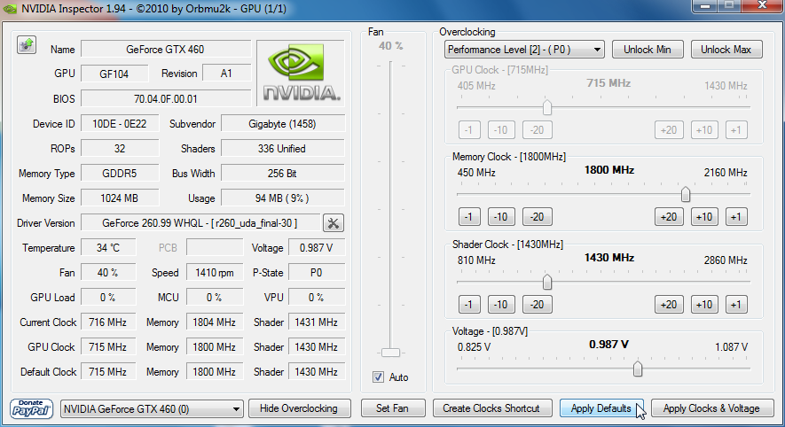Open the NVIDIA GeForce GTX 460 GPU selector

click(152, 408)
